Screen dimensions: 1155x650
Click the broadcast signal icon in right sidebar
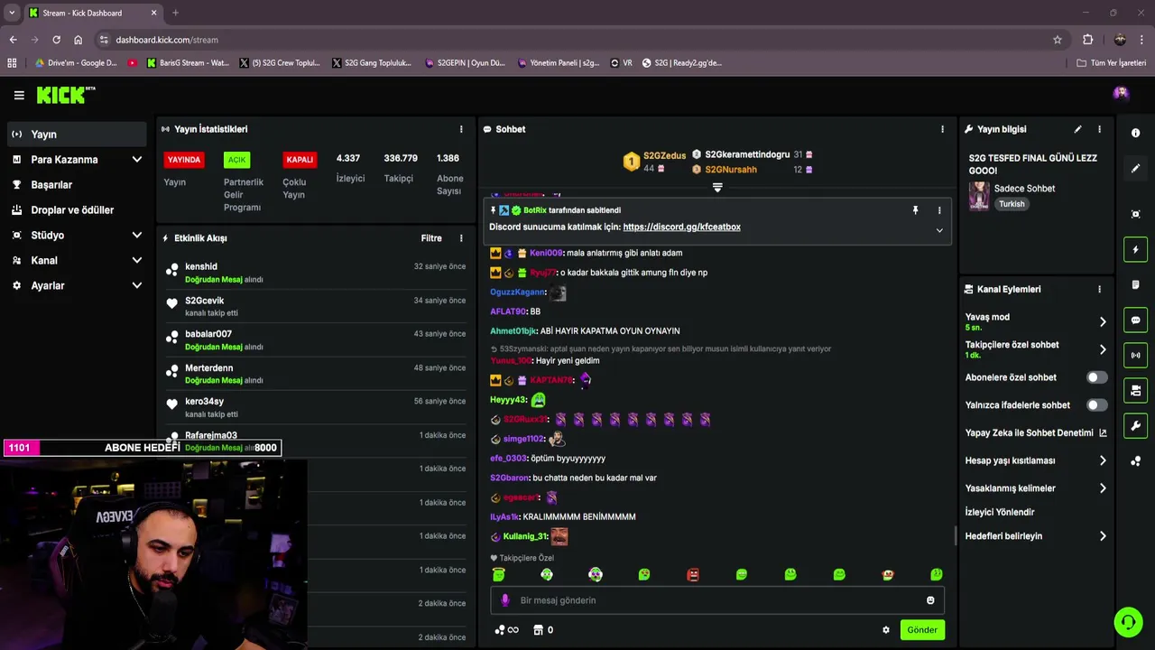pyautogui.click(x=1135, y=356)
